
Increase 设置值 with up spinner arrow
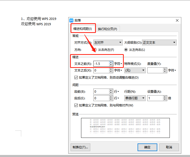(165, 97)
